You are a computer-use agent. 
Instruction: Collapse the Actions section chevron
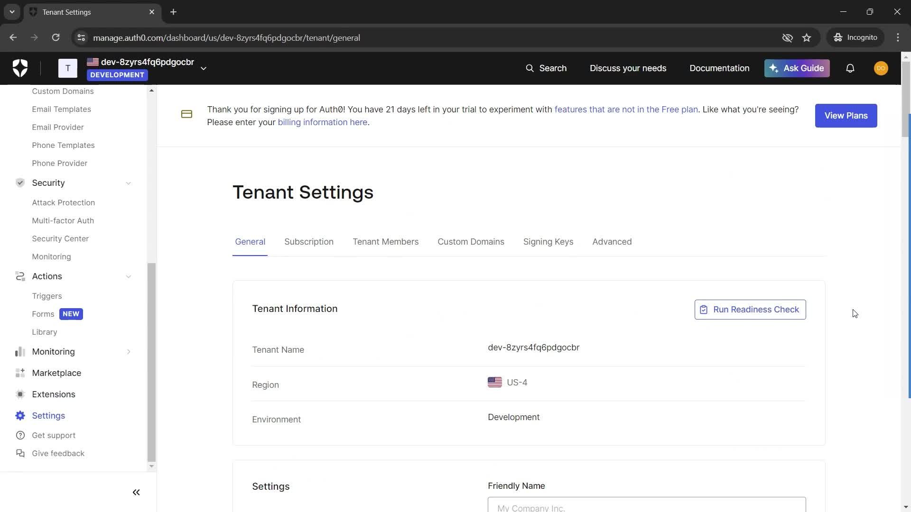[128, 276]
